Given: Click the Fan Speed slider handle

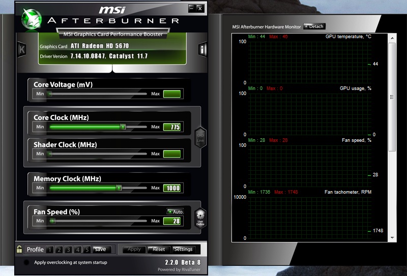Looking at the screenshot, I should (x=52, y=221).
